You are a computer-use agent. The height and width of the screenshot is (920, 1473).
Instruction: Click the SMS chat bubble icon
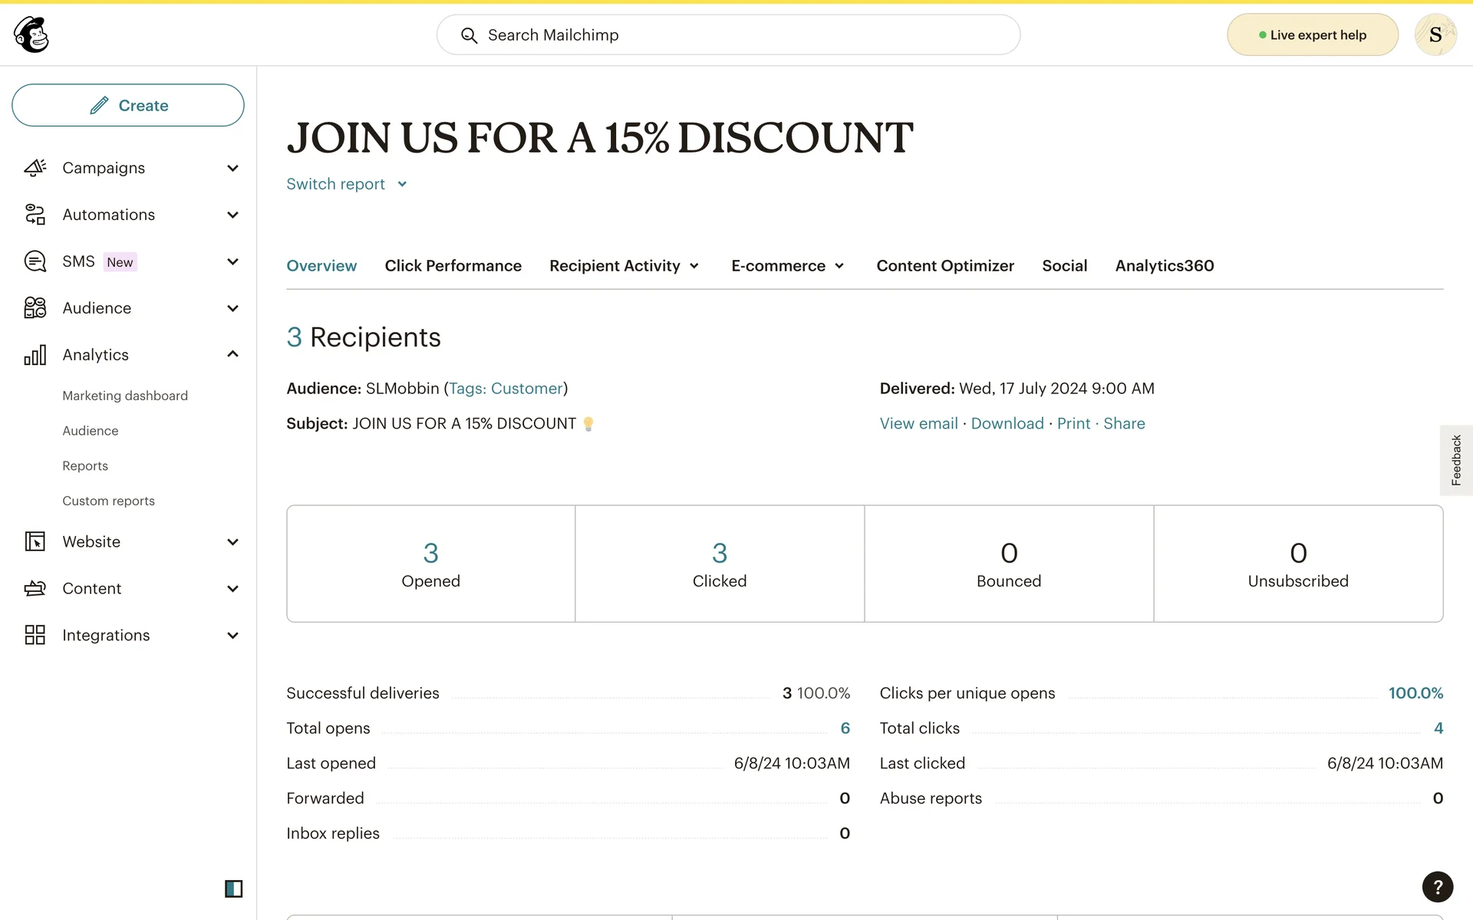[x=35, y=261]
